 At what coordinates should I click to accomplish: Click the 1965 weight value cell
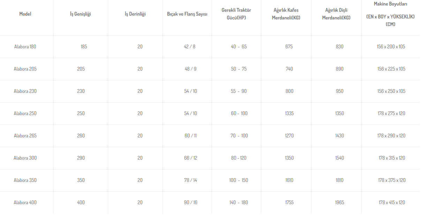point(339,202)
